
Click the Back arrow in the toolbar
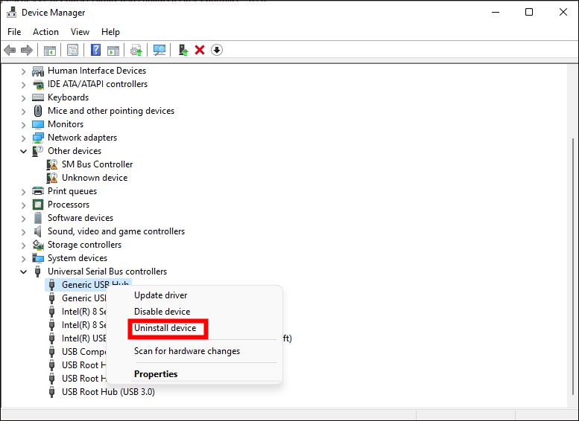coord(10,50)
